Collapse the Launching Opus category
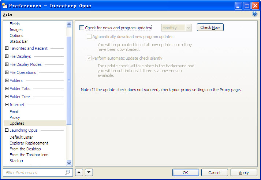This screenshot has height=180, width=261. click(x=7, y=130)
